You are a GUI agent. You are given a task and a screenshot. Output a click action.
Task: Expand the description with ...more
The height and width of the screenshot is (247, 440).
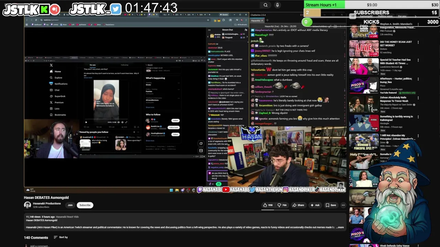pos(340,227)
